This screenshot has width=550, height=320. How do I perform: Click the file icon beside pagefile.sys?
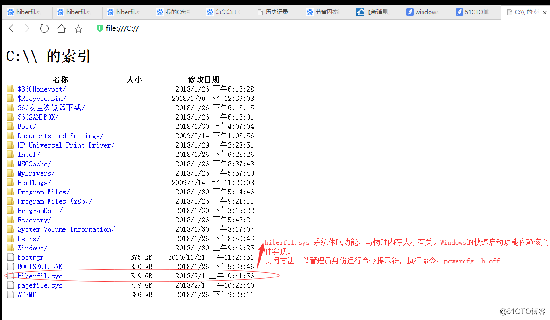coord(11,285)
